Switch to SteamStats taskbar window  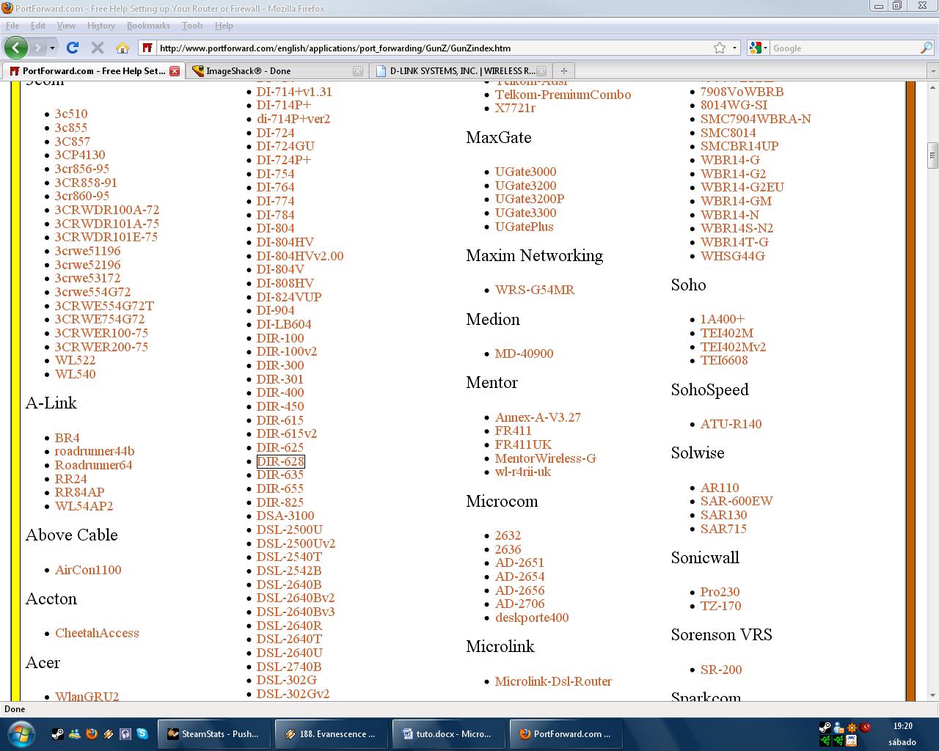pyautogui.click(x=213, y=733)
